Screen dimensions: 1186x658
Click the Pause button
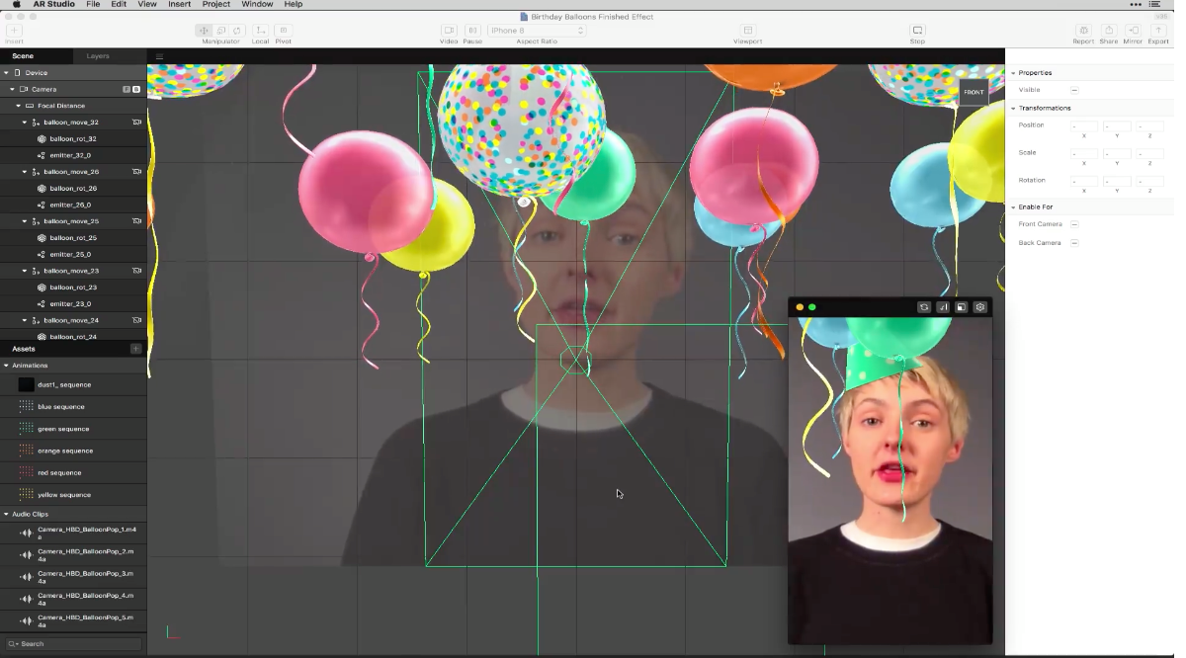tap(470, 31)
